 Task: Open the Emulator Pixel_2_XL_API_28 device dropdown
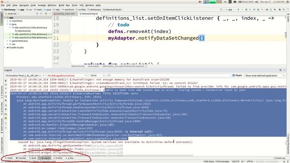pos(25,76)
